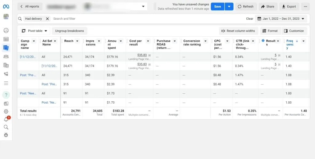Export the report
Viewport: 315px width, 159px height.
[289, 6]
